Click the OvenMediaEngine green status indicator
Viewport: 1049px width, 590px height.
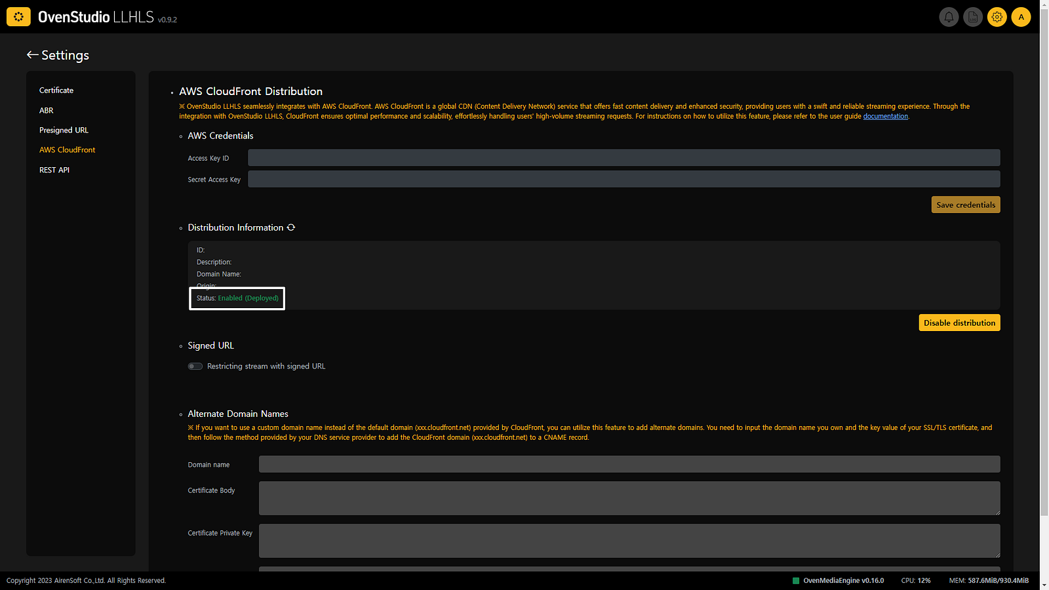pyautogui.click(x=796, y=580)
